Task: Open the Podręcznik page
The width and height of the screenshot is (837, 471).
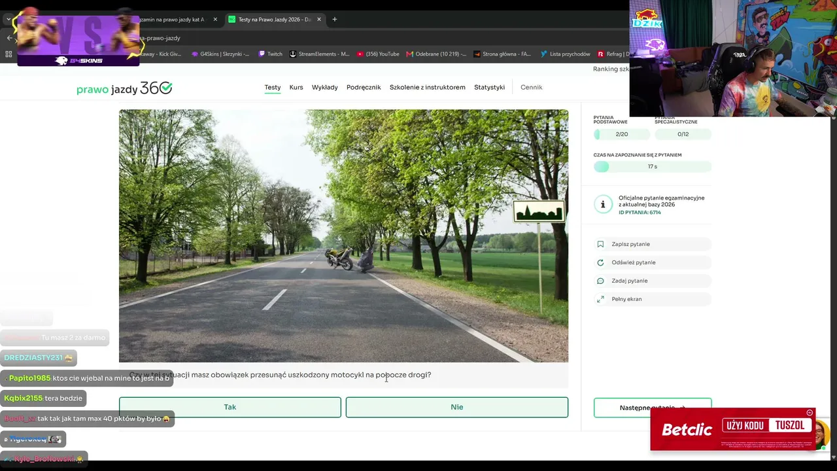Action: [364, 87]
